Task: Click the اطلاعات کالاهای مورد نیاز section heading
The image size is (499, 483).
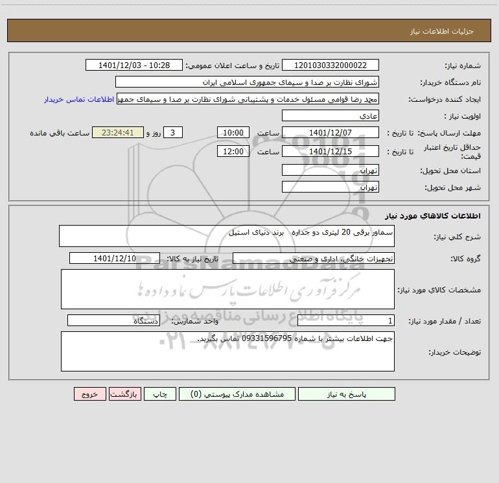Action: 433,215
